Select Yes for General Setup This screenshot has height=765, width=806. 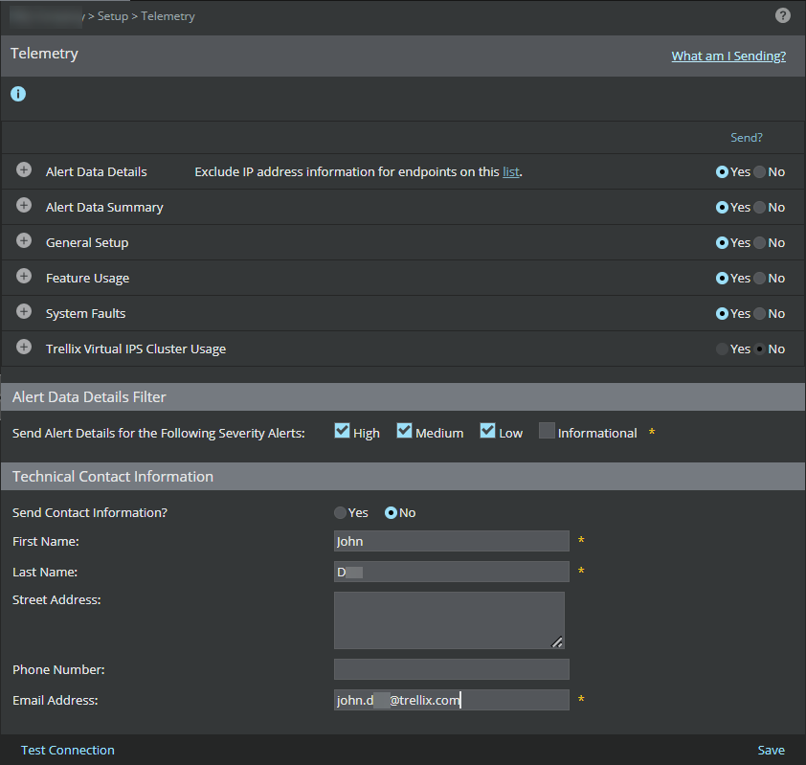pos(722,242)
